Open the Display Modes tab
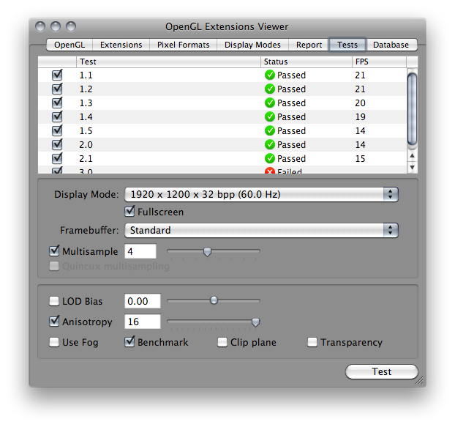 (252, 45)
